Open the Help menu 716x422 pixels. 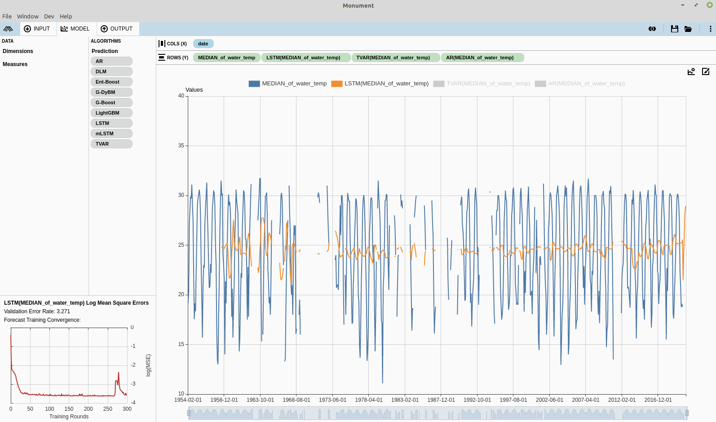click(66, 16)
